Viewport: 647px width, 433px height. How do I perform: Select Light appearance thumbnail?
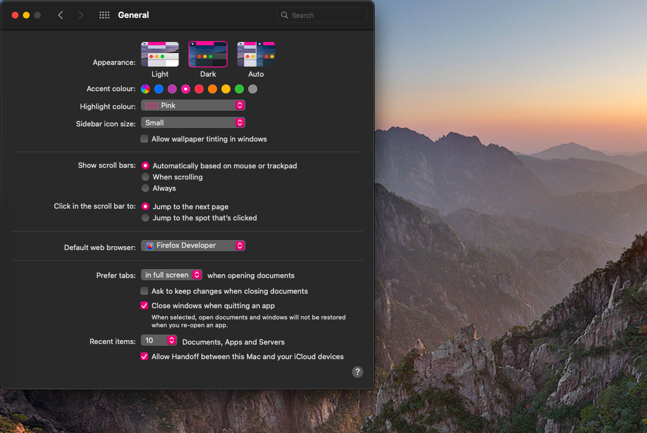tap(160, 54)
